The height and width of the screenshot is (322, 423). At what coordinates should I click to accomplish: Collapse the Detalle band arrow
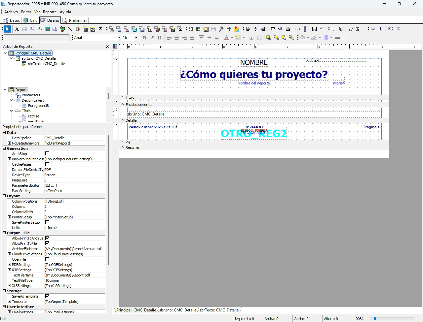pos(123,120)
